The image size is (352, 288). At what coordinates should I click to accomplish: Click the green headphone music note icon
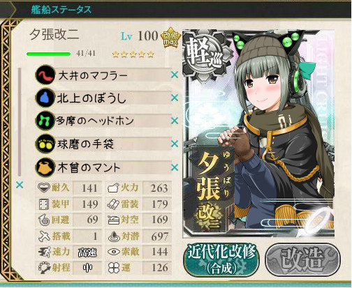tap(45, 121)
